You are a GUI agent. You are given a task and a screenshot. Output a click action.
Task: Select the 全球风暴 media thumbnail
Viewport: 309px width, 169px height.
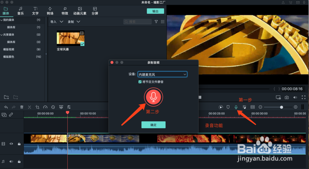[70, 38]
